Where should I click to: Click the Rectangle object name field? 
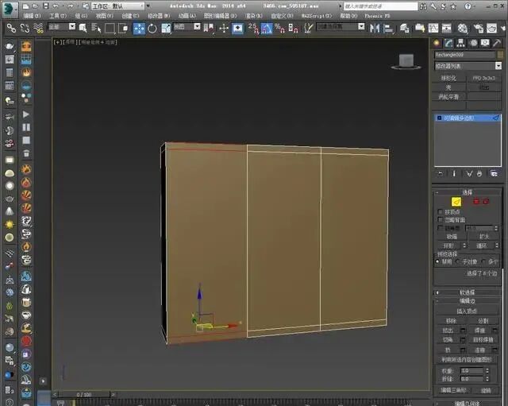coord(465,55)
